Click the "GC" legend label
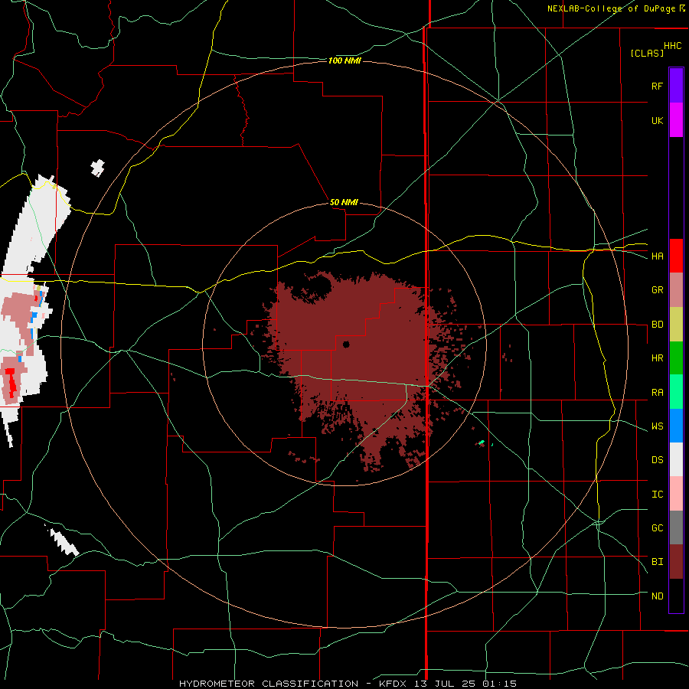 point(657,528)
